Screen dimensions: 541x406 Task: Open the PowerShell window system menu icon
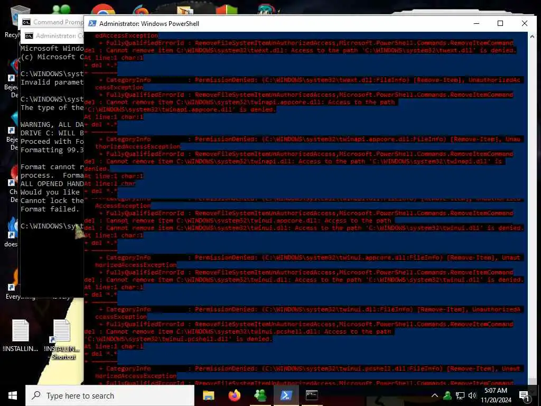[92, 23]
